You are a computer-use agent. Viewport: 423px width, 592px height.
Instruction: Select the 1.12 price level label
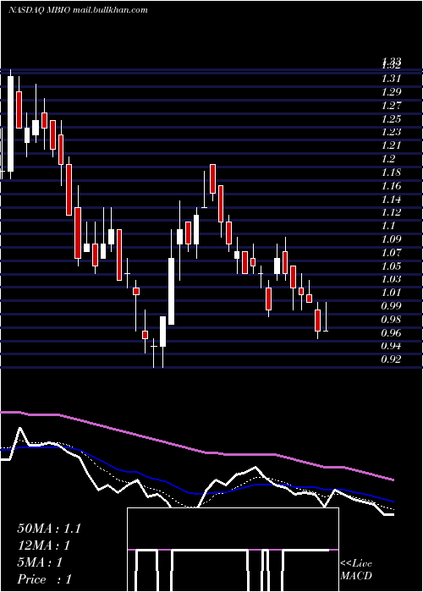(392, 212)
